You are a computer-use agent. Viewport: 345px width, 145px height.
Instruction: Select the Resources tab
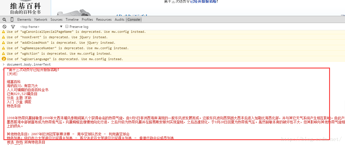tap(104, 20)
